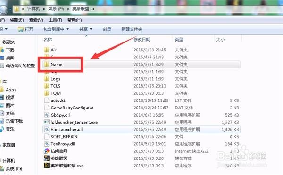
Task: Select 系统 (C:) drive in sidebar
Action: tap(14, 169)
